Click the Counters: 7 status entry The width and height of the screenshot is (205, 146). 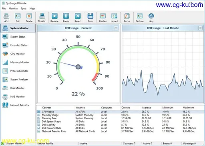[129, 144]
